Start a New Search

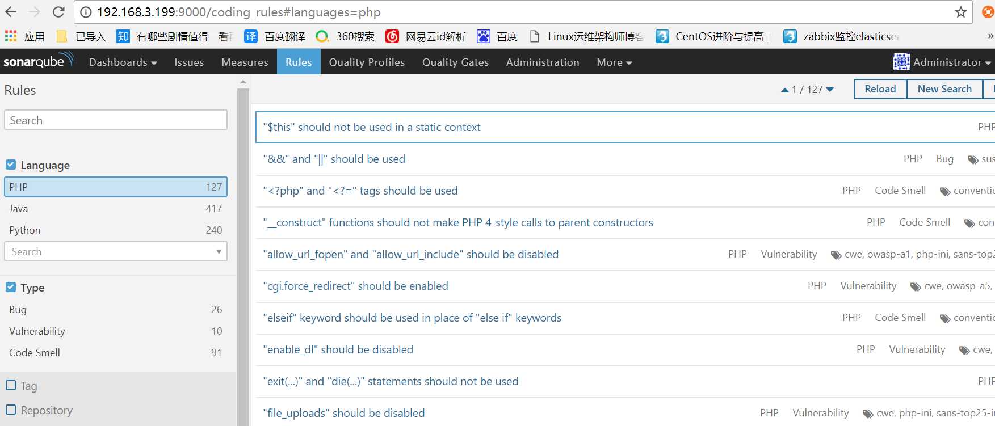tap(944, 89)
